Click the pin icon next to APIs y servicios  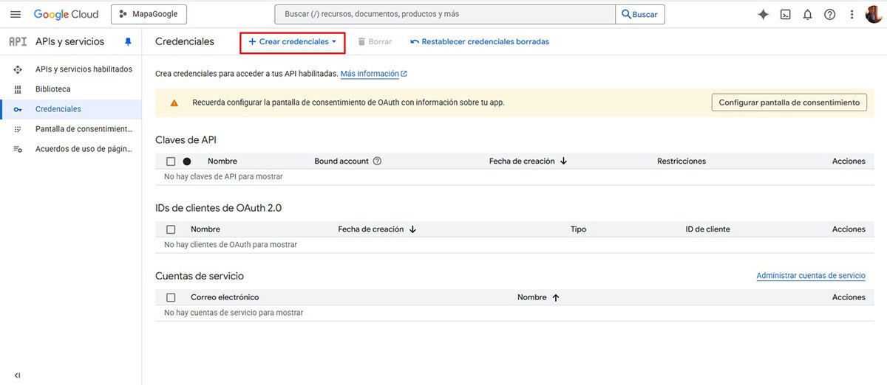point(128,42)
